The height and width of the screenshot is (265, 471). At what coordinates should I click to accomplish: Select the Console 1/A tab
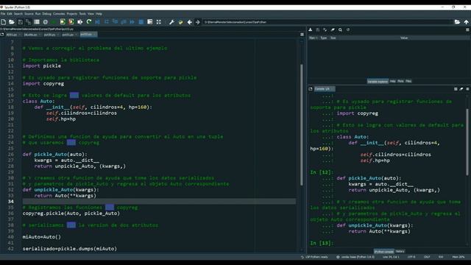click(x=324, y=89)
